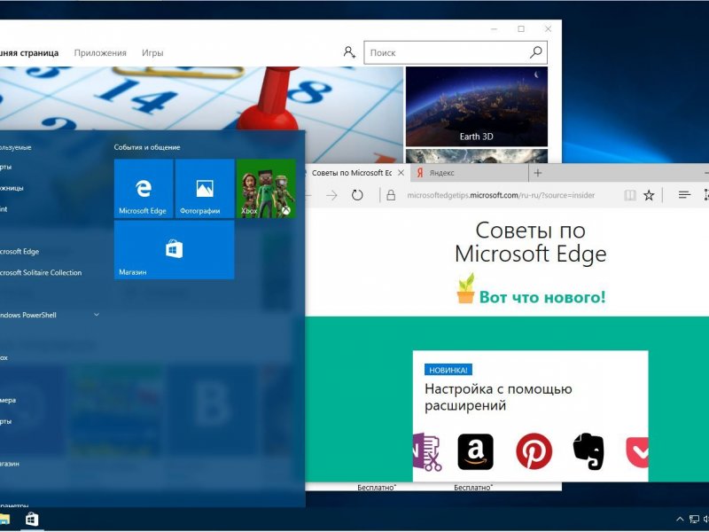
Task: Click Настройка с помощью расширений heading
Action: point(498,397)
